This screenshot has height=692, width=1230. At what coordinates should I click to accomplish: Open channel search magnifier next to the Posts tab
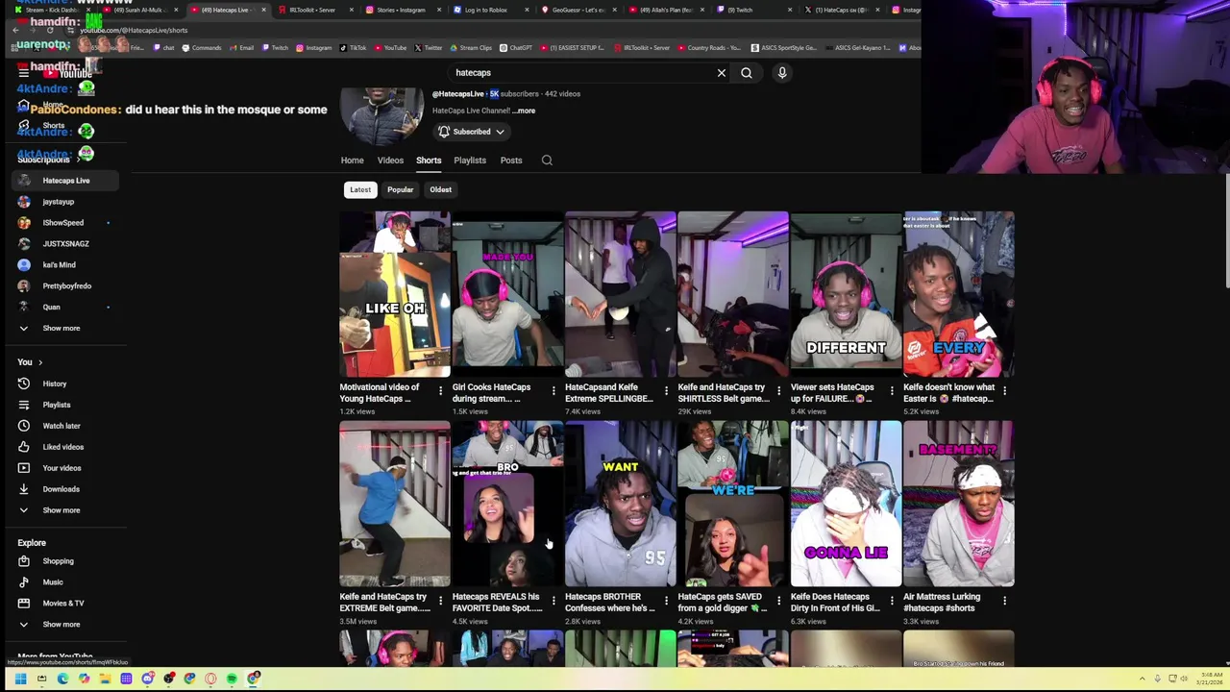tap(547, 161)
